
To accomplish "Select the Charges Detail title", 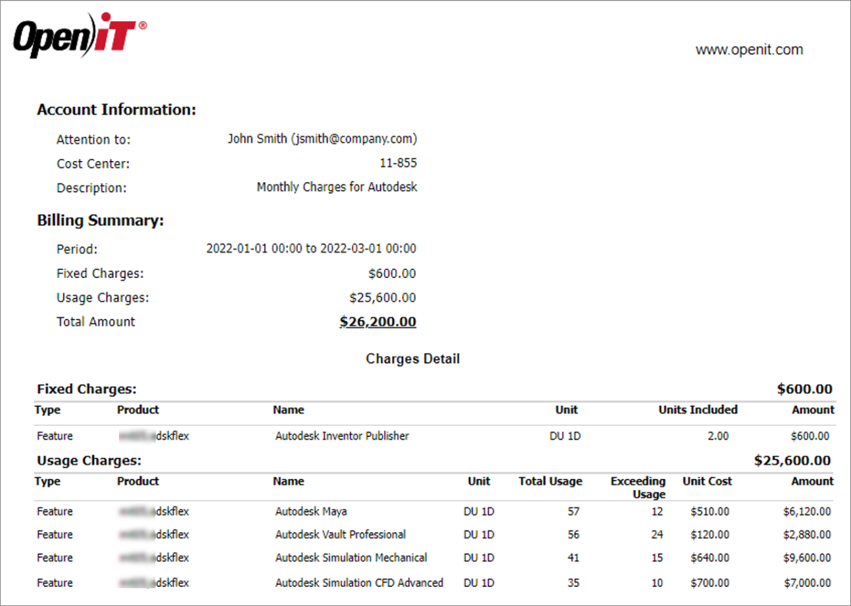I will pos(412,359).
